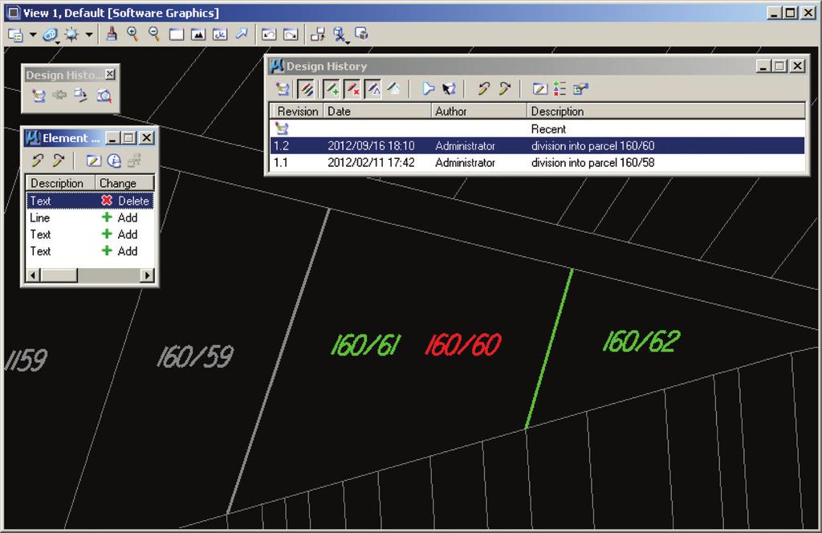Open dropdown arrow beside View Attributes icon
Screen dimensions: 822x533
click(32, 35)
